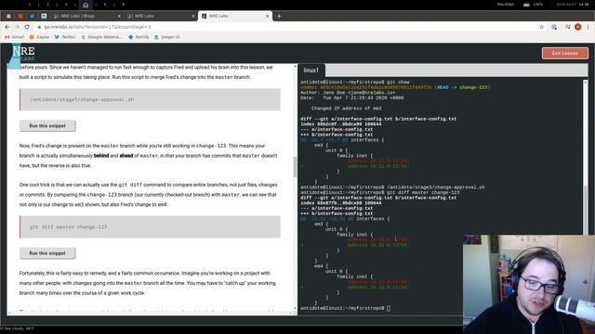Close the middle NRE Labs tab
Image resolution: width=595 pixels, height=334 pixels.
coord(193,16)
